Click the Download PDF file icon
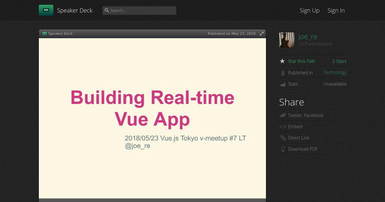Image resolution: width=385 pixels, height=202 pixels. (x=283, y=149)
